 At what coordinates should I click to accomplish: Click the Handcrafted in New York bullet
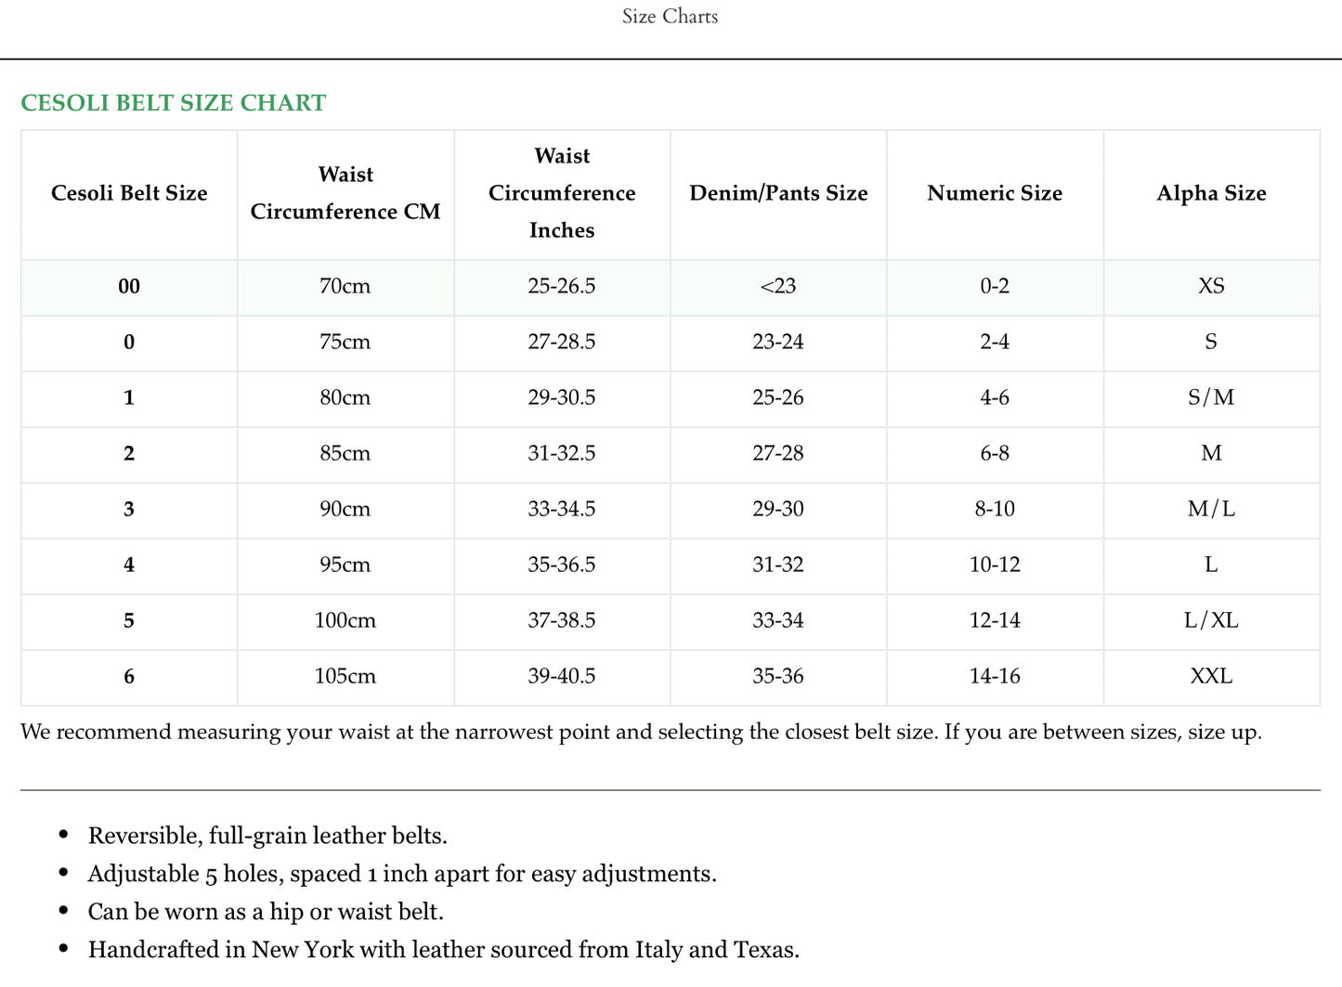coord(444,950)
